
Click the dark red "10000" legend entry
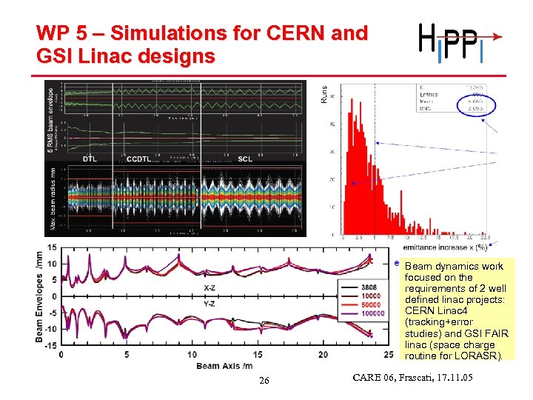click(361, 296)
